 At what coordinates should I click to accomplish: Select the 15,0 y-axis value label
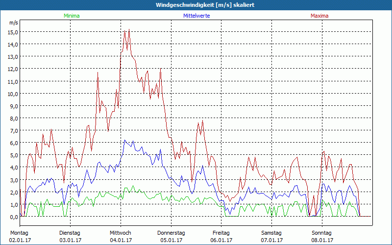[12, 32]
